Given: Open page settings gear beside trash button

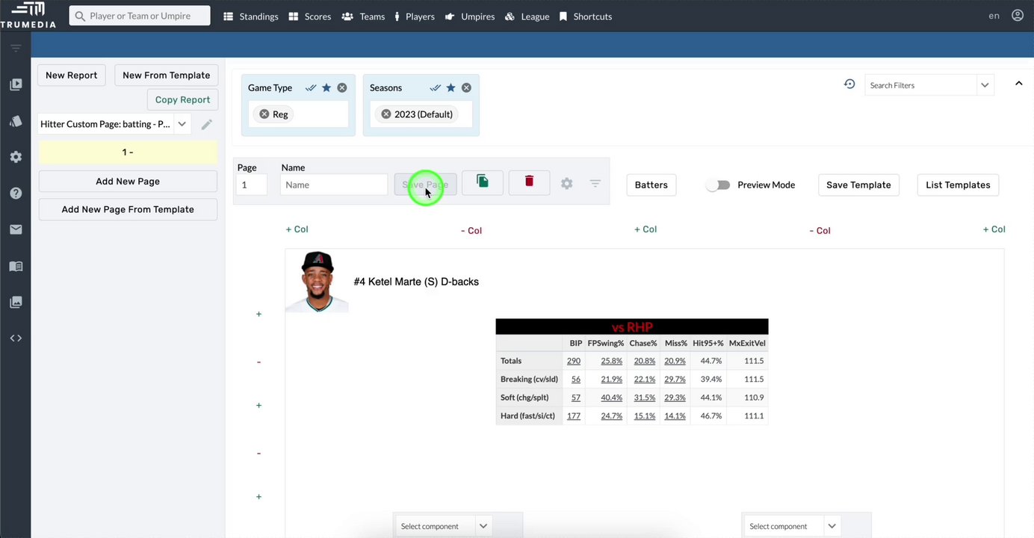Looking at the screenshot, I should pos(567,183).
